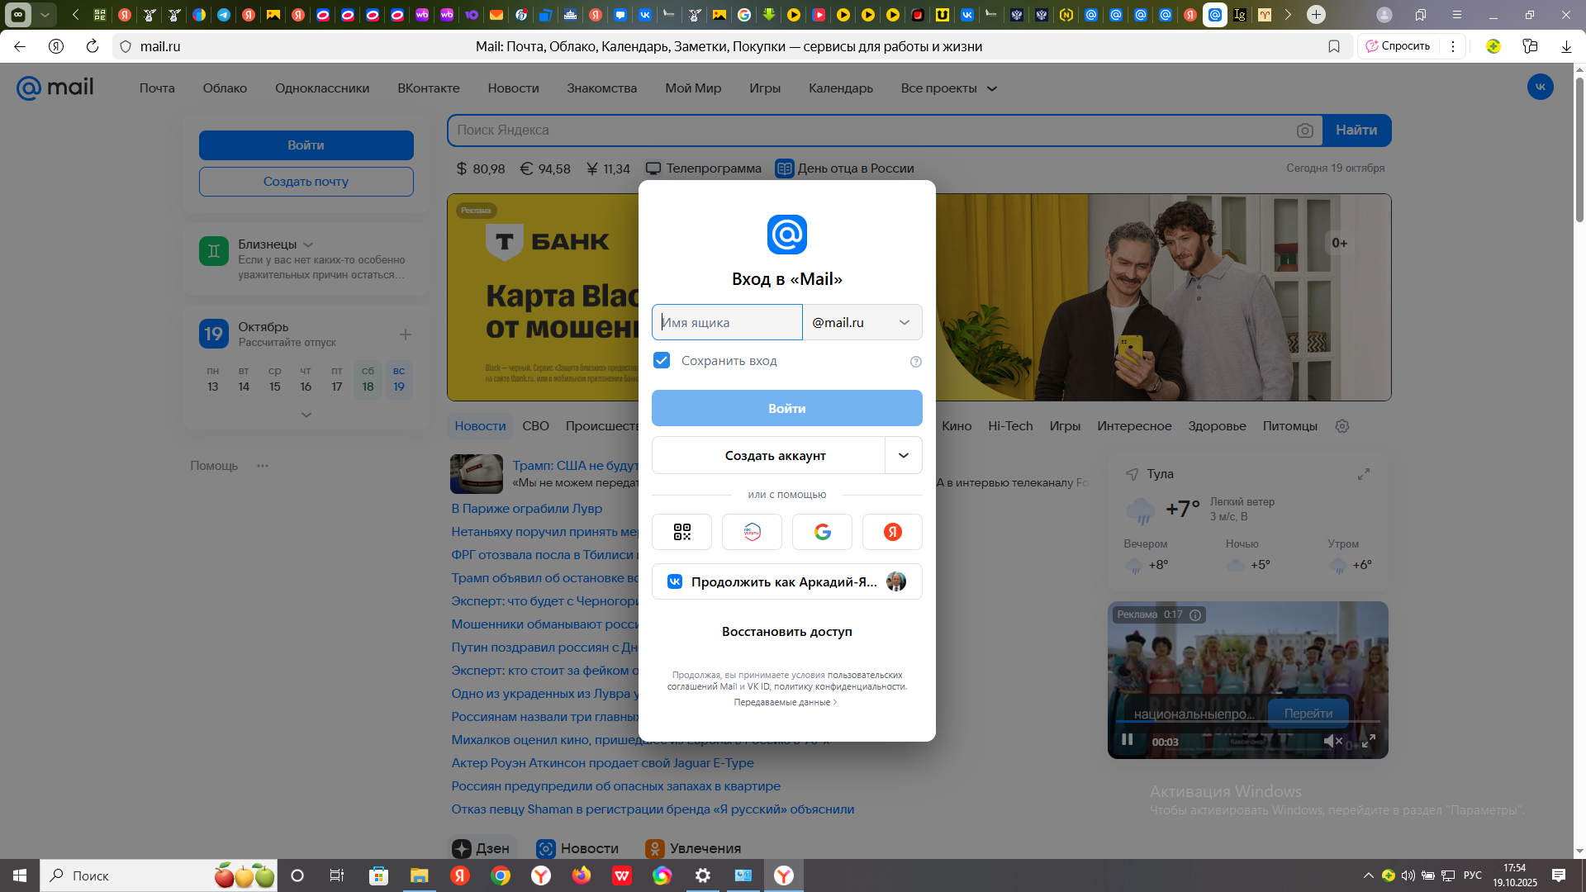Open news settings gear icon
Screen dimensions: 1586x892
click(1342, 426)
